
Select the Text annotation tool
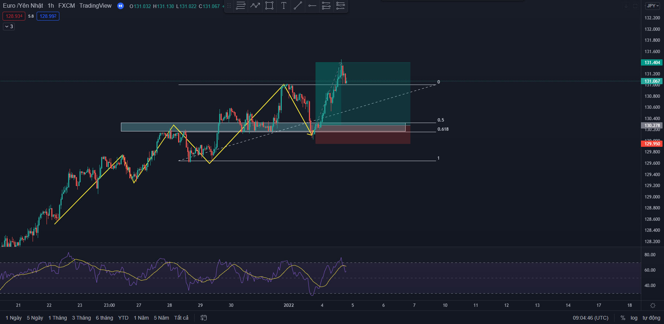(284, 6)
